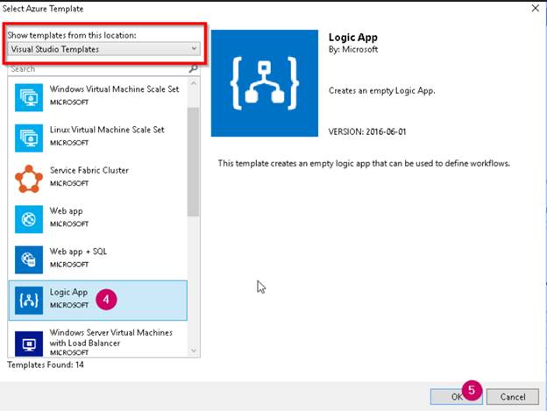The height and width of the screenshot is (411, 547).
Task: Close the Select Azure Template dialog
Action: point(536,8)
